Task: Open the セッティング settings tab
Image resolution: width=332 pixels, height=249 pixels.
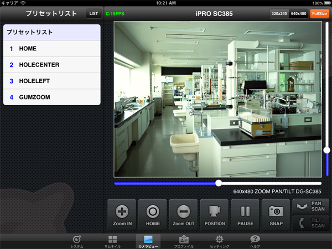Action: coord(219,241)
